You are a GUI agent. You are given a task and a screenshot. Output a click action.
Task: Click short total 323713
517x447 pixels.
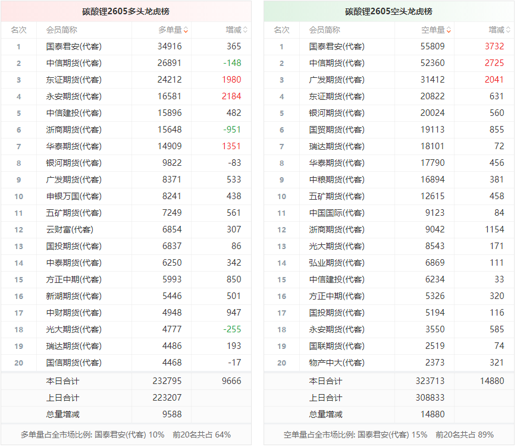430,381
